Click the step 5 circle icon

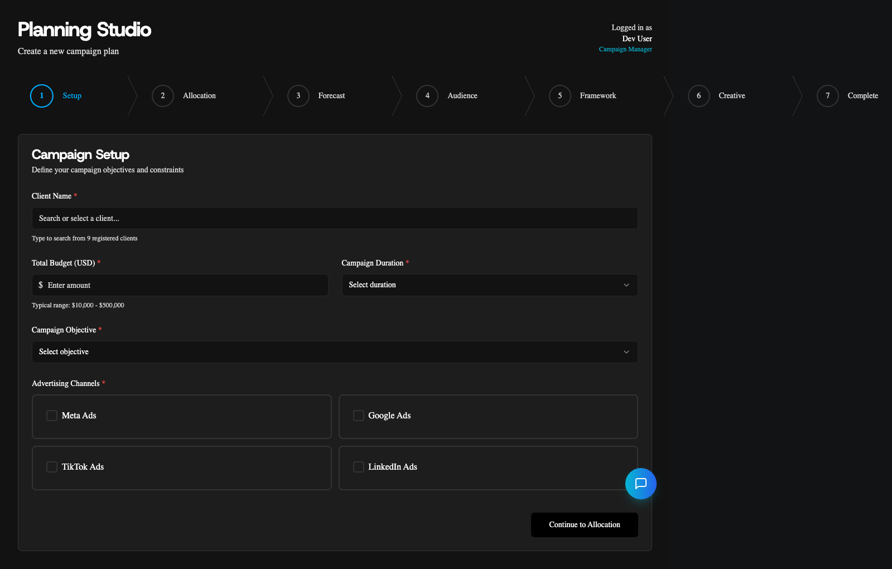[x=560, y=96]
